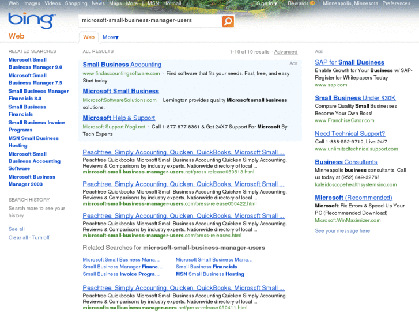Viewport: 419px width, 314px height.
Task: Click kaleidoscopehealthsystemsinc.com ad URL
Action: (x=356, y=185)
